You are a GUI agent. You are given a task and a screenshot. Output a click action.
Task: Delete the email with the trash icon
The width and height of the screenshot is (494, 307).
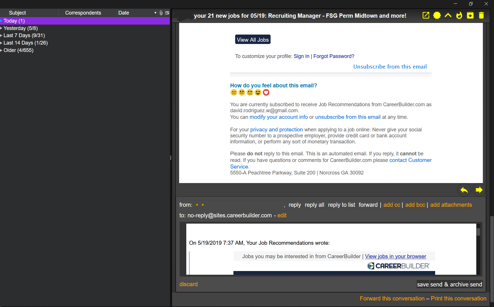point(482,15)
